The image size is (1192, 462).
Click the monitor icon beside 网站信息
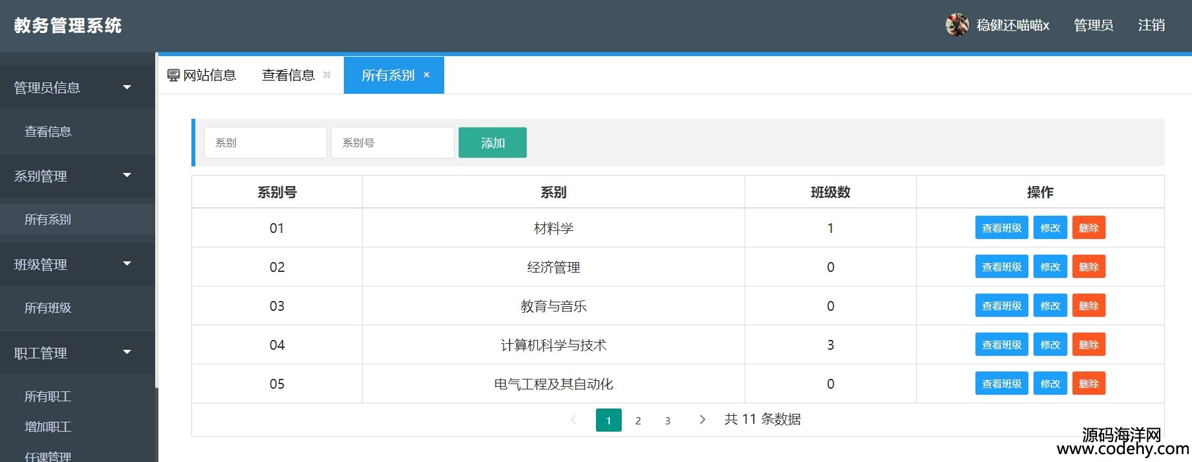[174, 75]
